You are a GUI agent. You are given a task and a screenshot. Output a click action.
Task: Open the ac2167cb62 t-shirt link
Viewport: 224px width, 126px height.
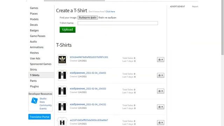pos(89,120)
